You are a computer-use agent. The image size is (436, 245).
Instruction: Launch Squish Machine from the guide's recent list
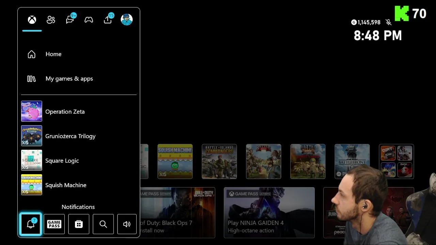pos(79,185)
